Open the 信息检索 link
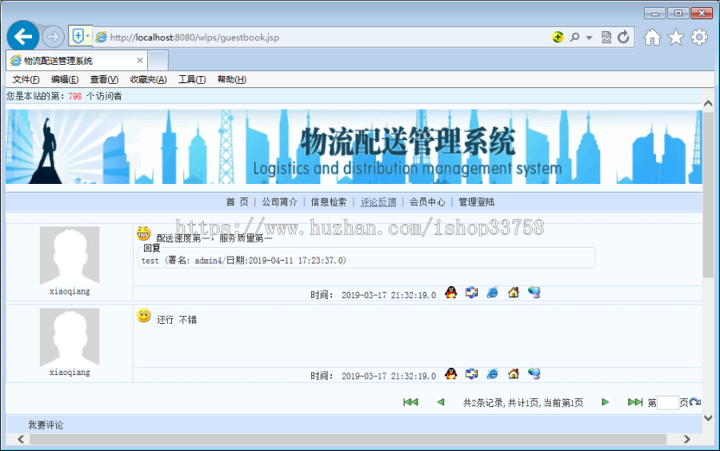Viewport: 720px width, 451px height. point(329,202)
